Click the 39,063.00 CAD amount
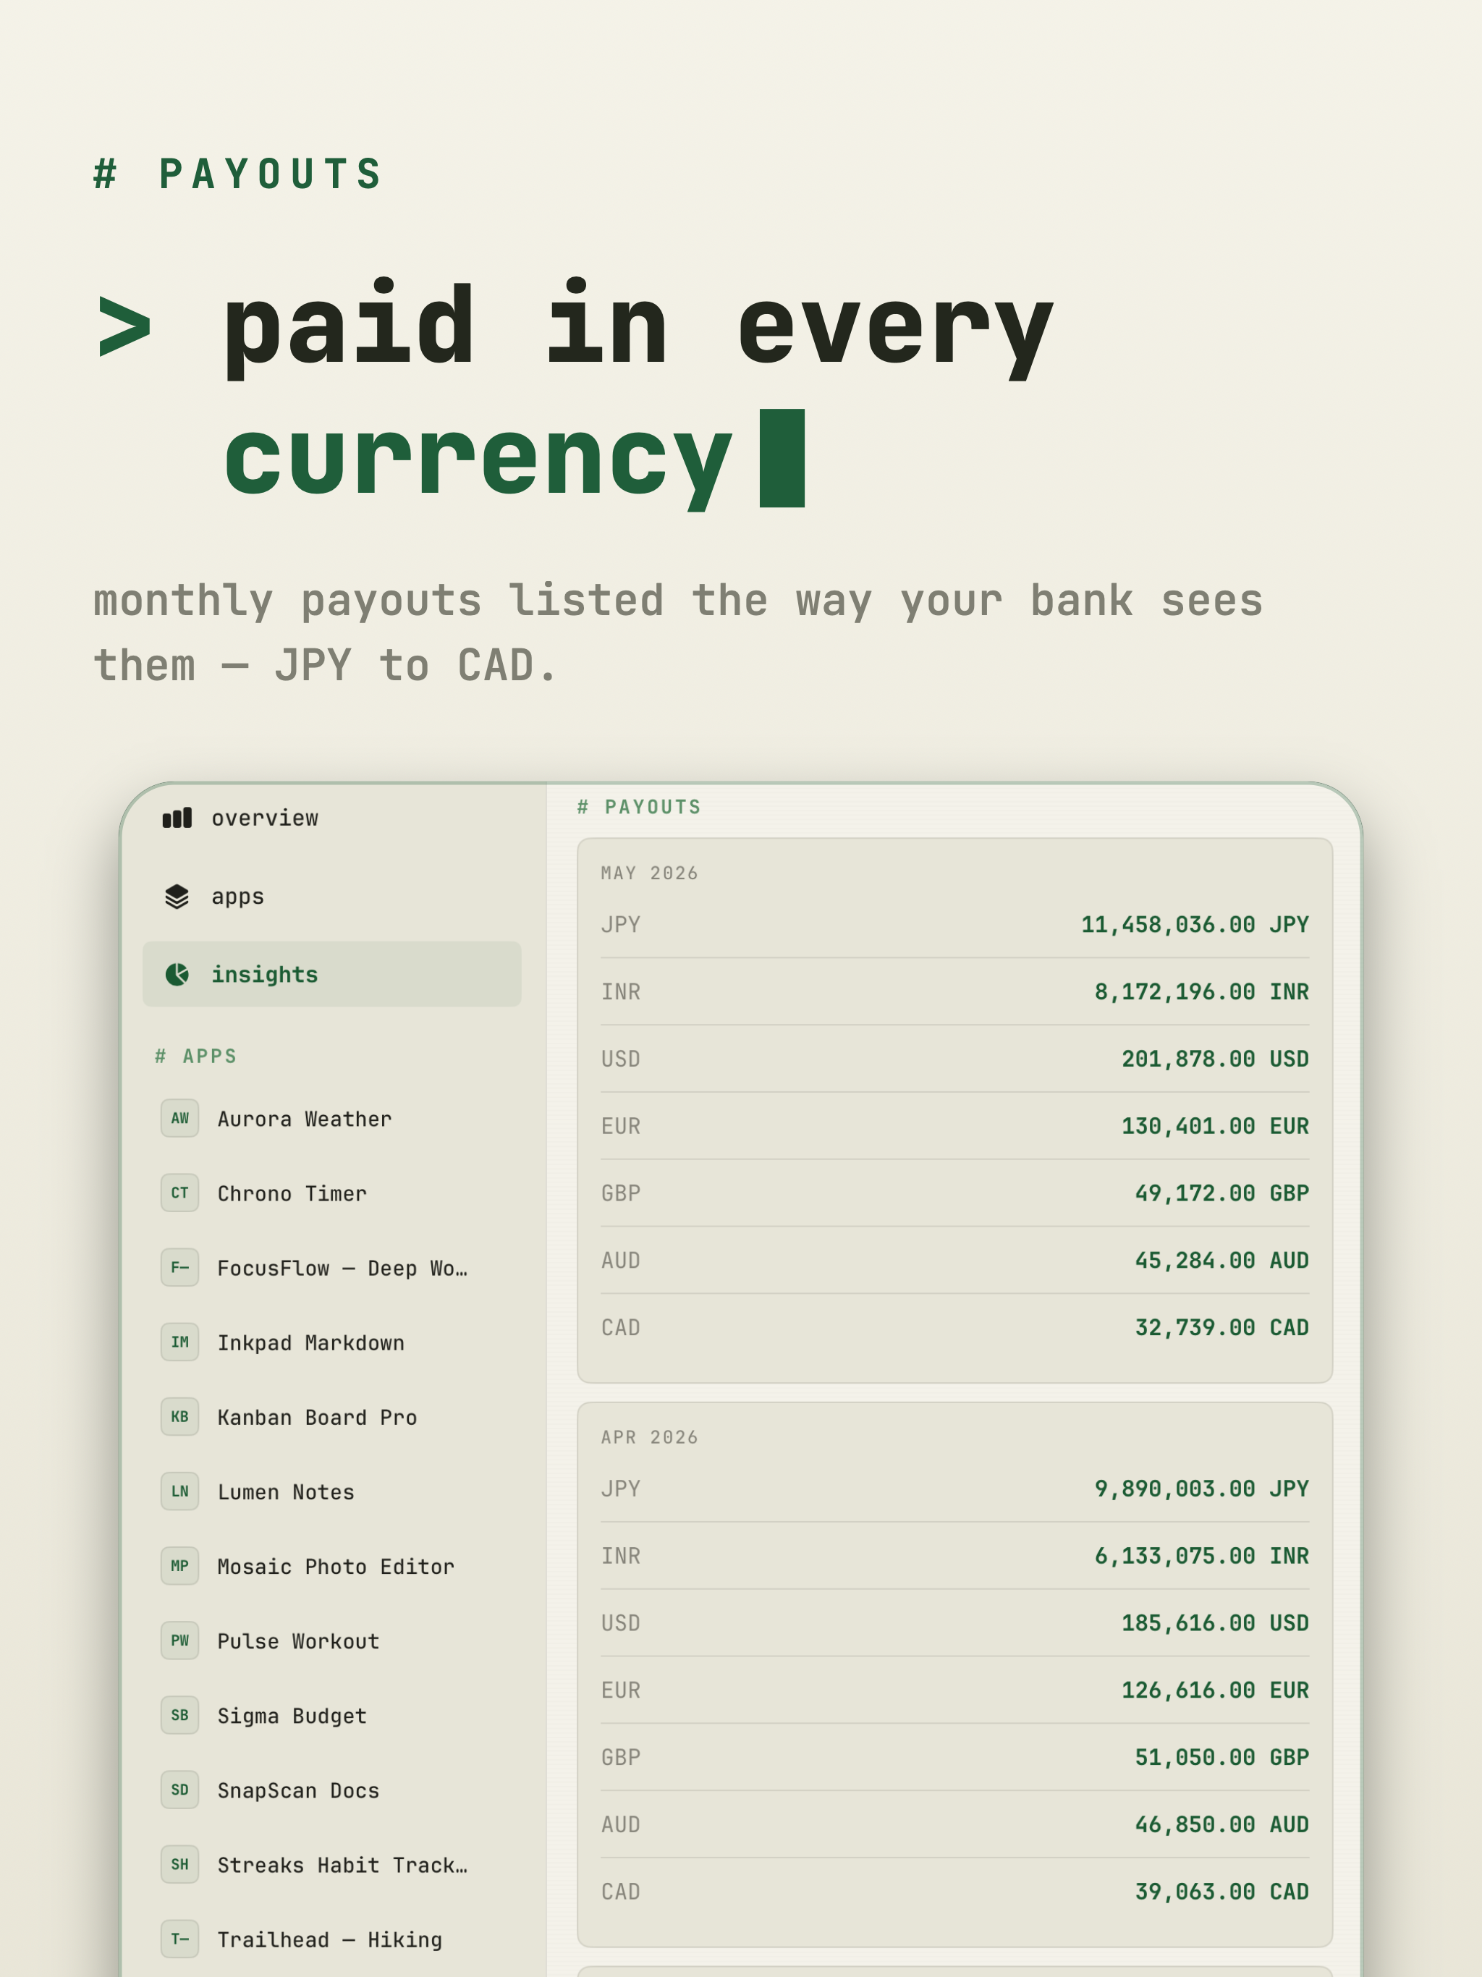This screenshot has height=1977, width=1482. (1222, 1891)
